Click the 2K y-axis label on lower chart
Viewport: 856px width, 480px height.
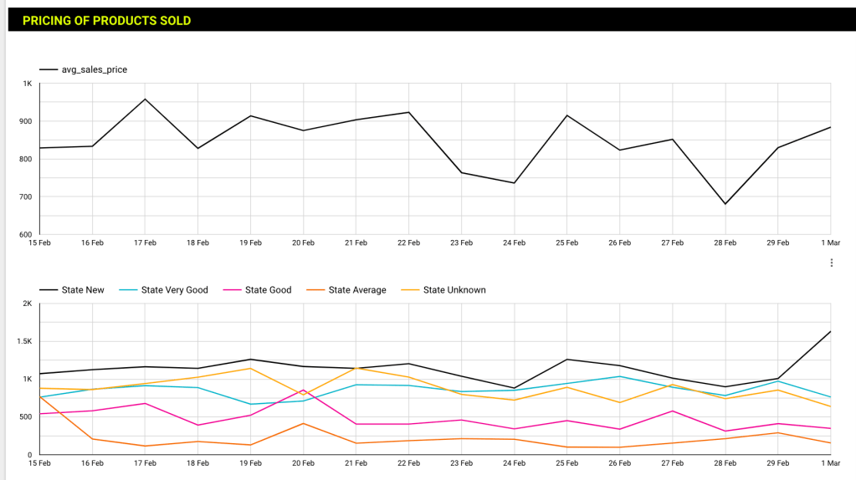[27, 304]
